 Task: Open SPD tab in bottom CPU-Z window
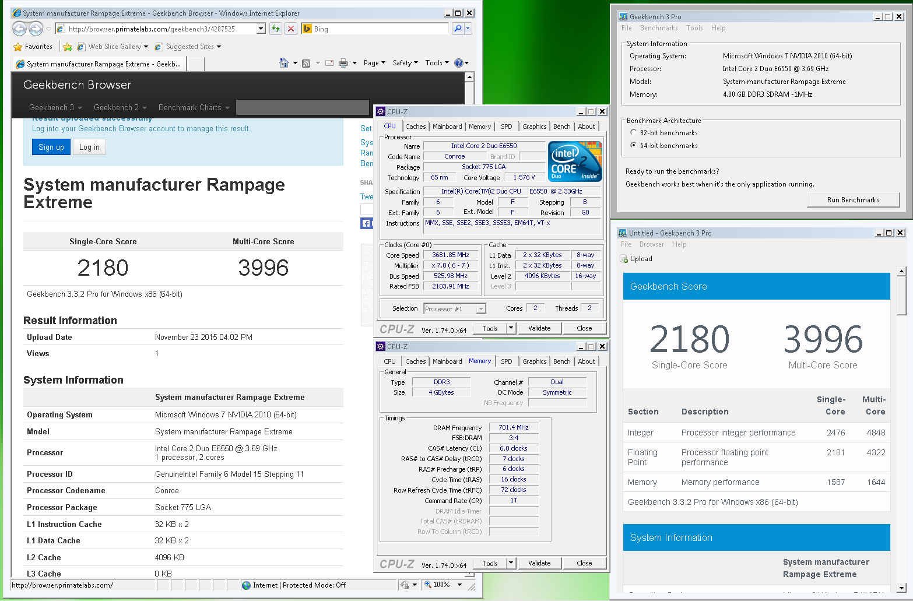507,361
